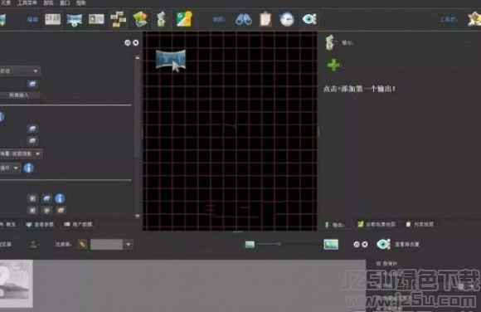The height and width of the screenshot is (312, 481).
Task: Click the upper blue file icon in the middle section
Action: [x=32, y=129]
